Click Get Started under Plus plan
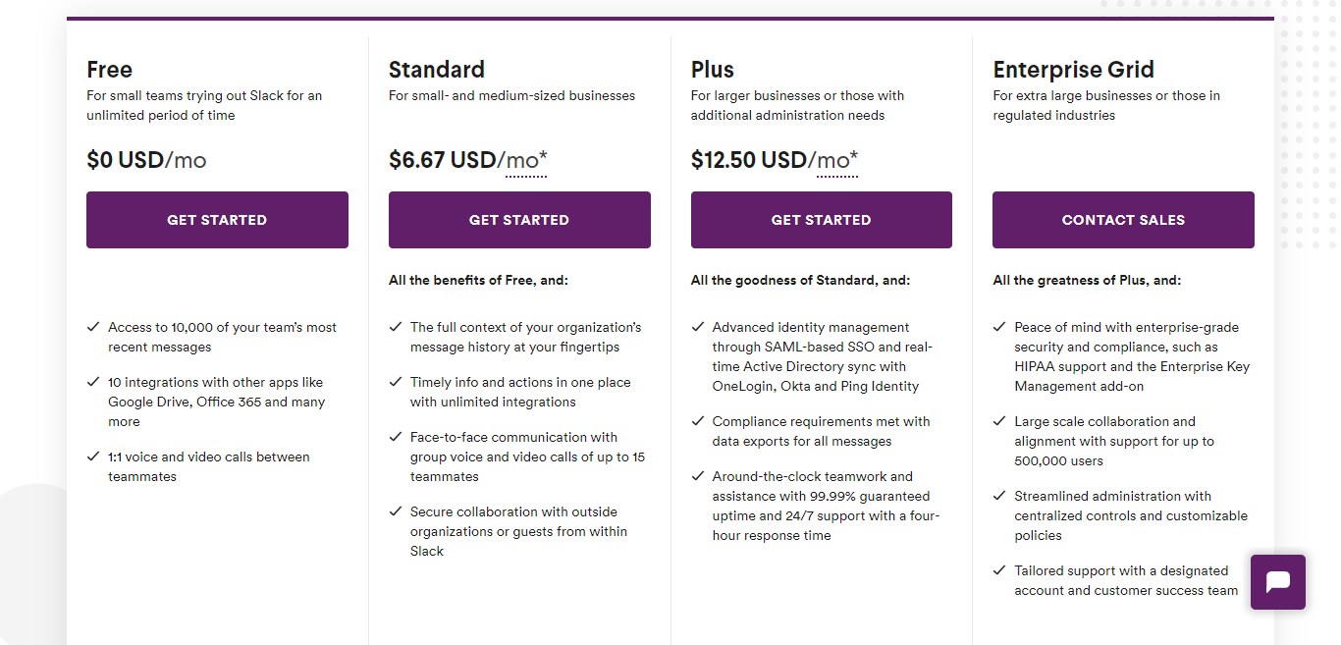Image resolution: width=1341 pixels, height=645 pixels. point(822,220)
